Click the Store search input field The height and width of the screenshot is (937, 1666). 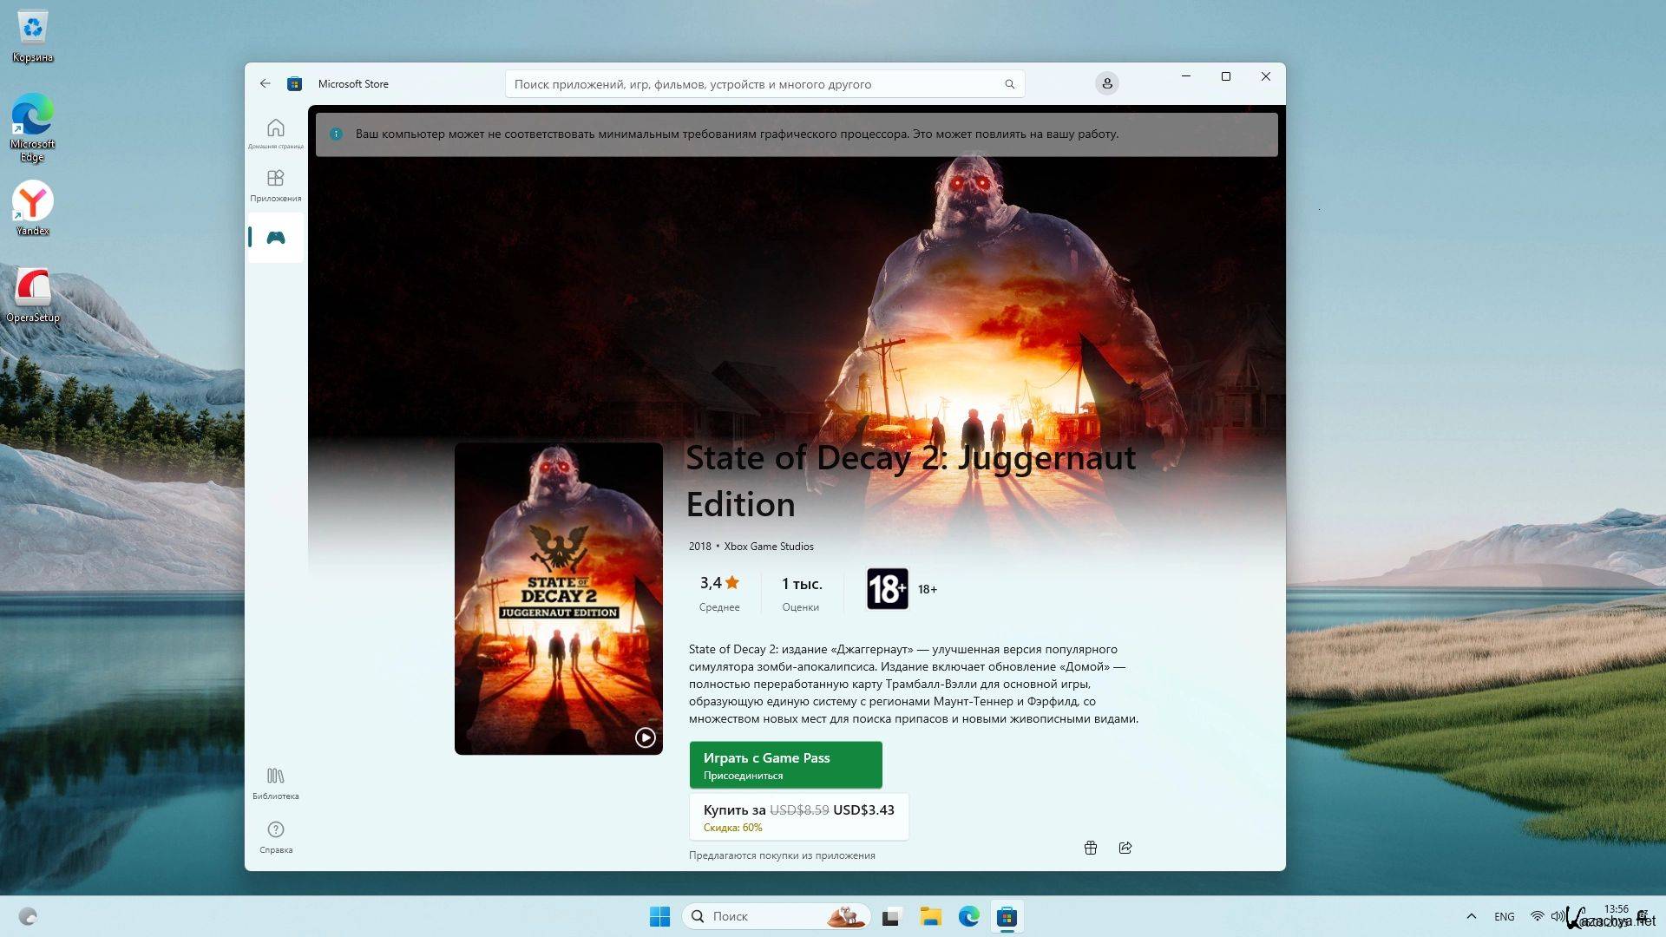(x=746, y=84)
